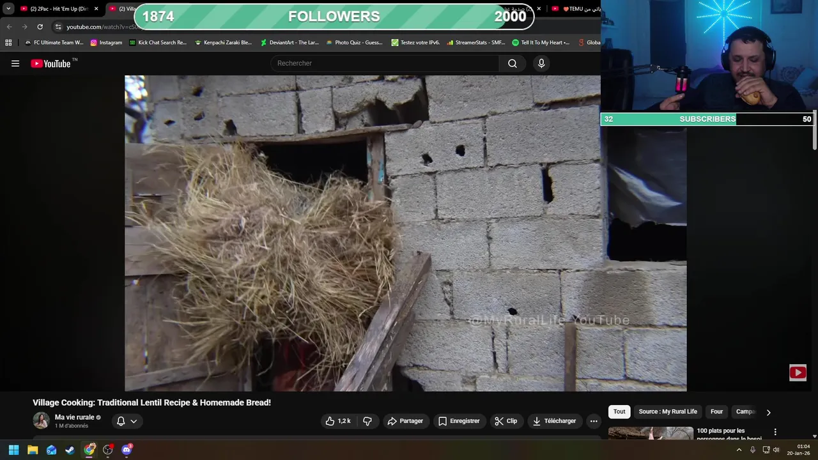Image resolution: width=818 pixels, height=460 pixels.
Task: Open Instagram bookmark
Action: (106, 43)
